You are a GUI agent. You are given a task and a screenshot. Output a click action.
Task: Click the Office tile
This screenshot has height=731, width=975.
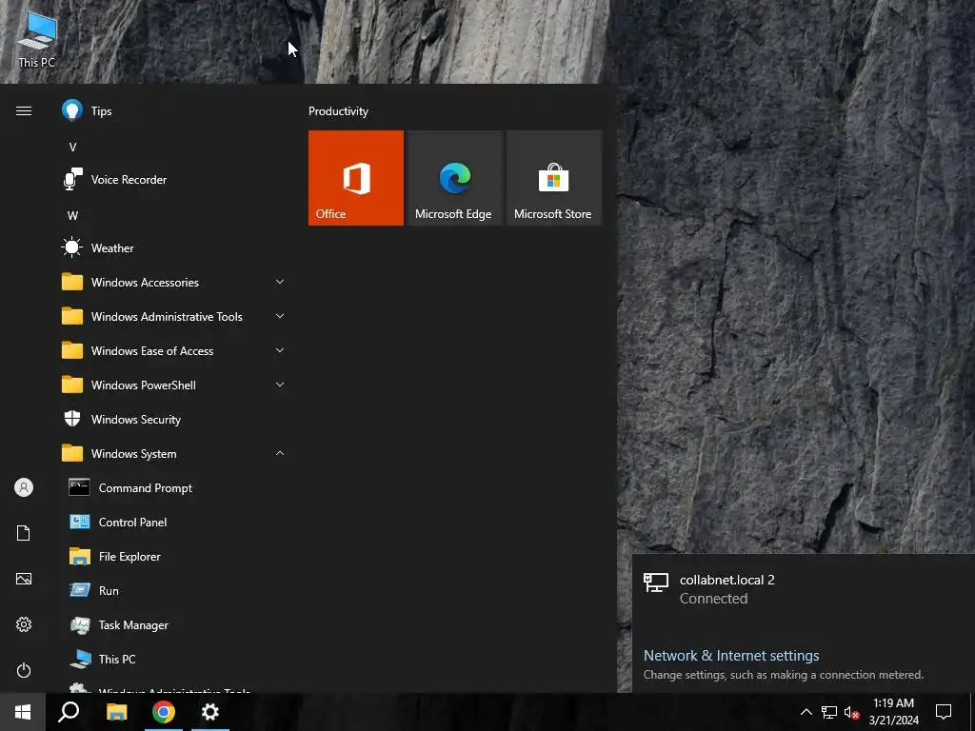coord(356,178)
